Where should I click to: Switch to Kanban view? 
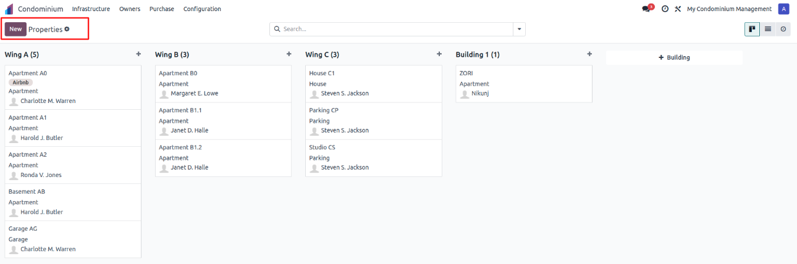point(752,29)
